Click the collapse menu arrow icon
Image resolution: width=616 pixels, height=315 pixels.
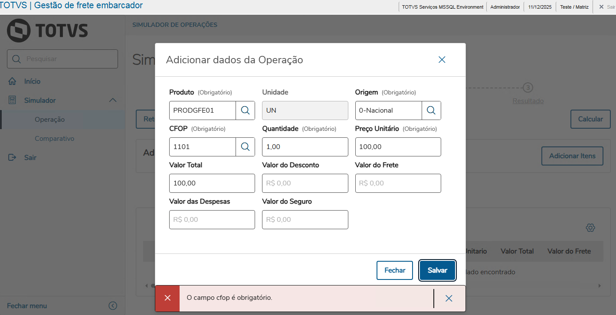click(x=113, y=306)
